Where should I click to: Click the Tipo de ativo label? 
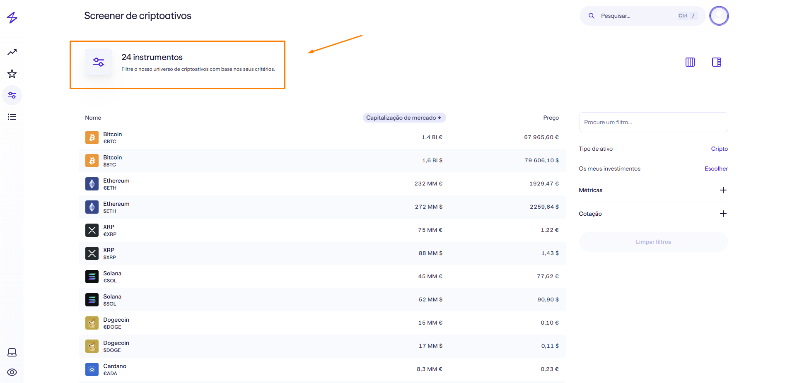[596, 149]
